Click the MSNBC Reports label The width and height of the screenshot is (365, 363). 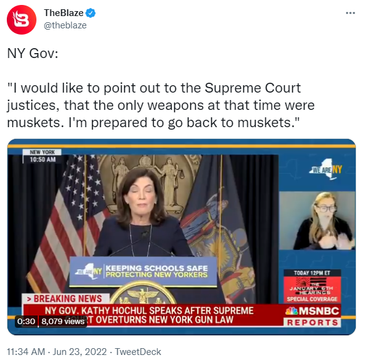point(313,322)
